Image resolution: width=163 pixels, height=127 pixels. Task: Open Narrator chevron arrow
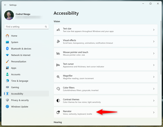[x=154, y=112]
